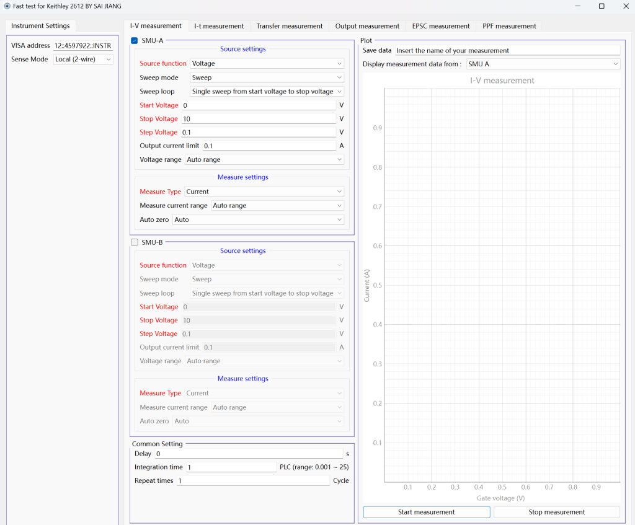Switch to the I-t measurement tab

[x=219, y=26]
